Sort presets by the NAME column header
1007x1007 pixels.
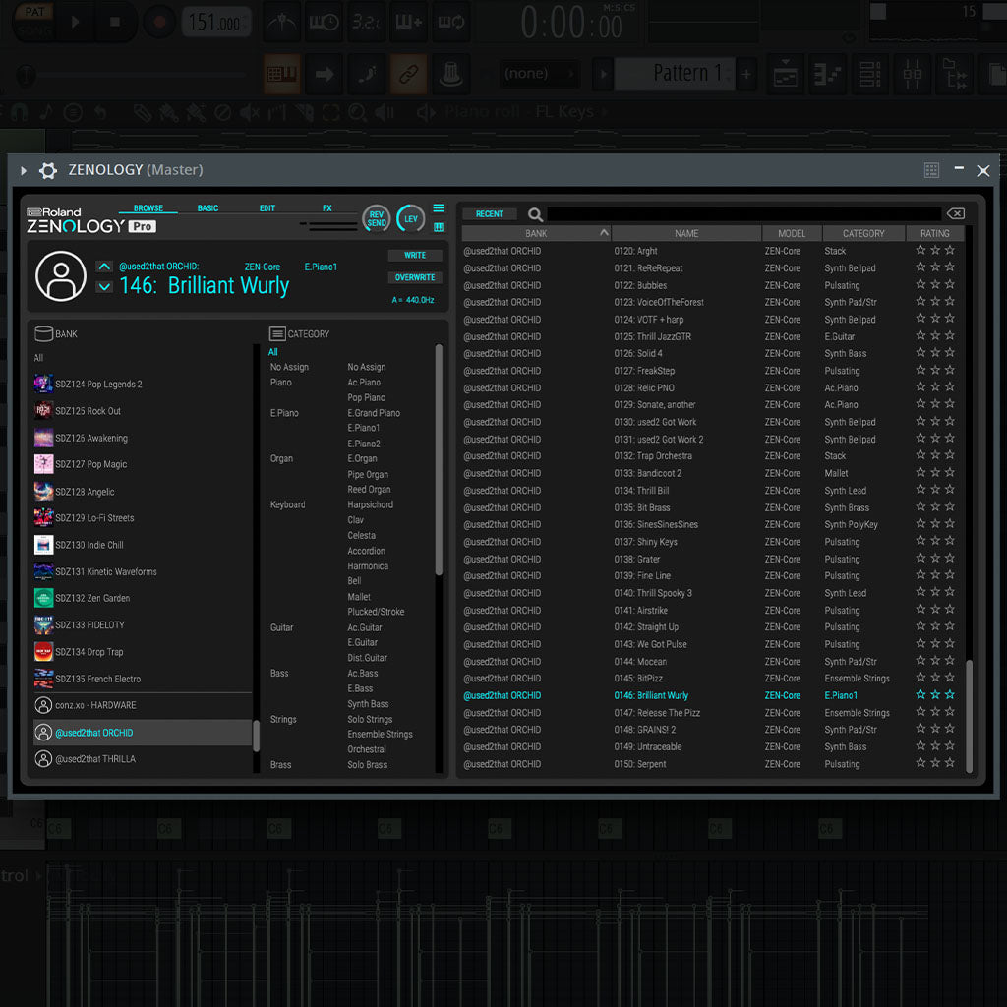685,234
